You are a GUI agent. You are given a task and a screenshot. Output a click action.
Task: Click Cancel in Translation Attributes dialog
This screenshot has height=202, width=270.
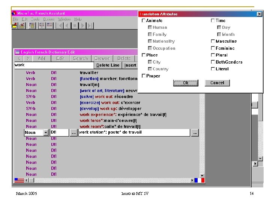217,83
